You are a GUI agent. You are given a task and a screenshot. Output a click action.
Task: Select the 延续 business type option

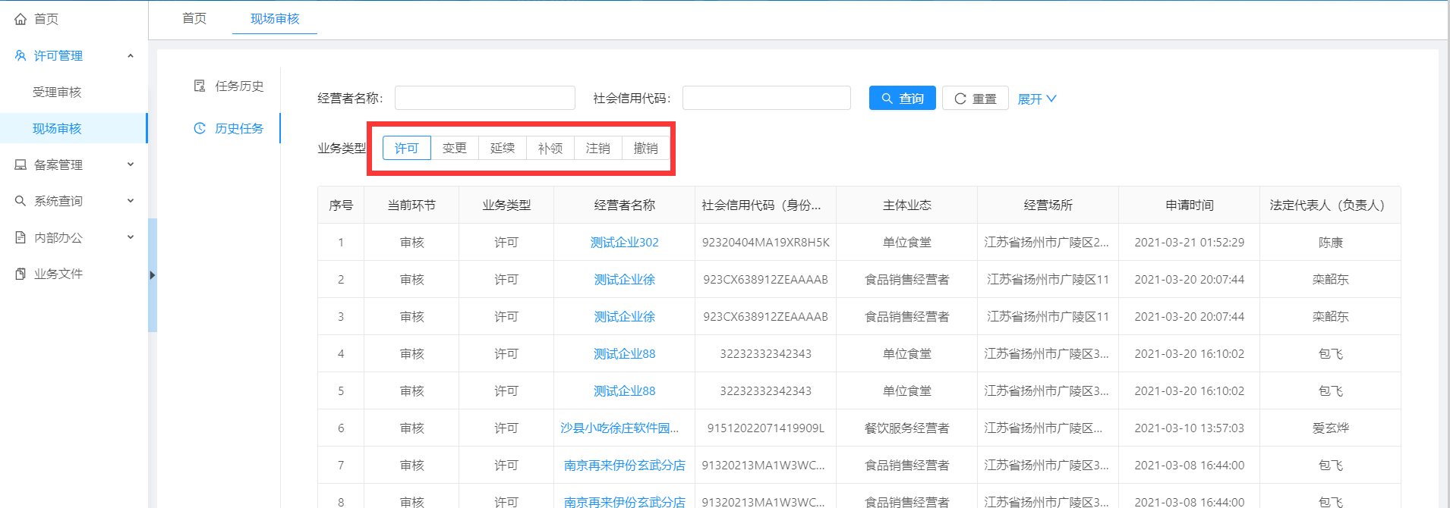click(502, 148)
